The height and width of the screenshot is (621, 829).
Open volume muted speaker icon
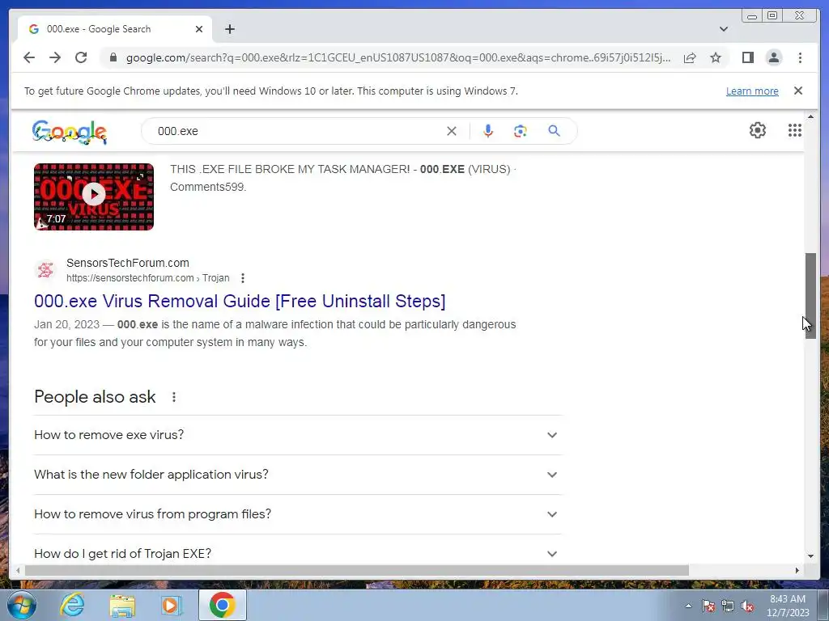point(747,606)
